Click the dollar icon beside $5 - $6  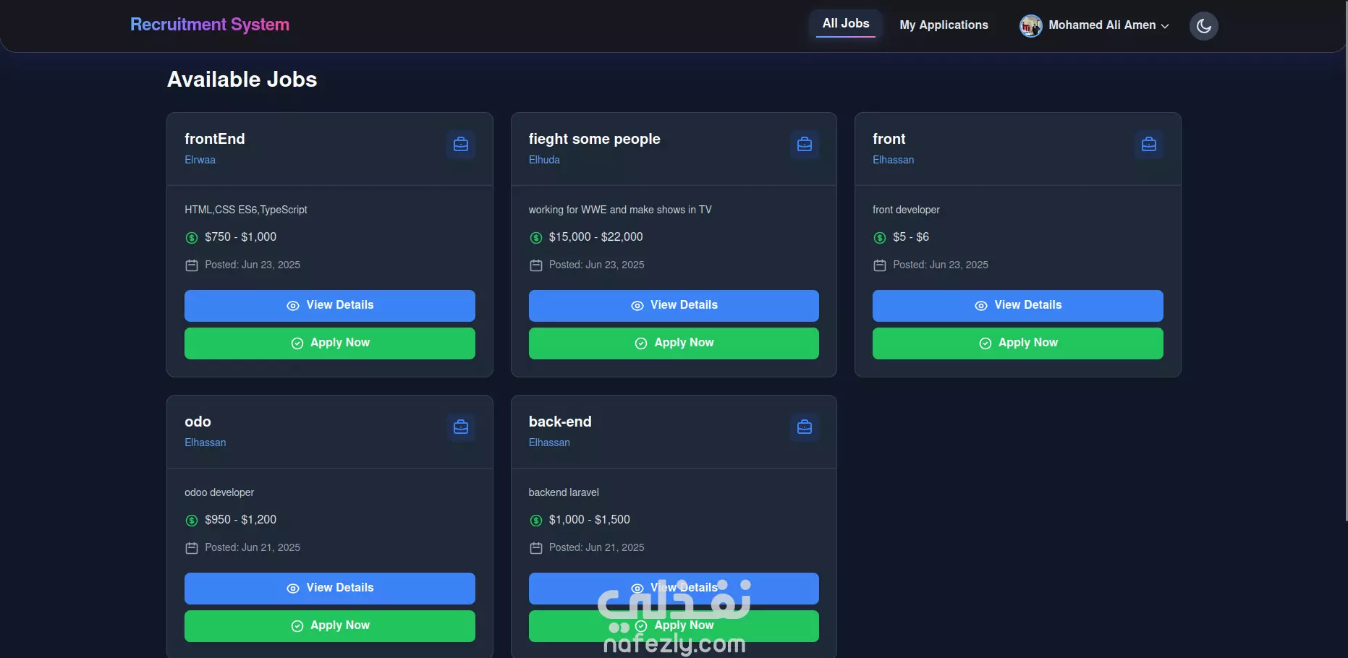(x=880, y=238)
